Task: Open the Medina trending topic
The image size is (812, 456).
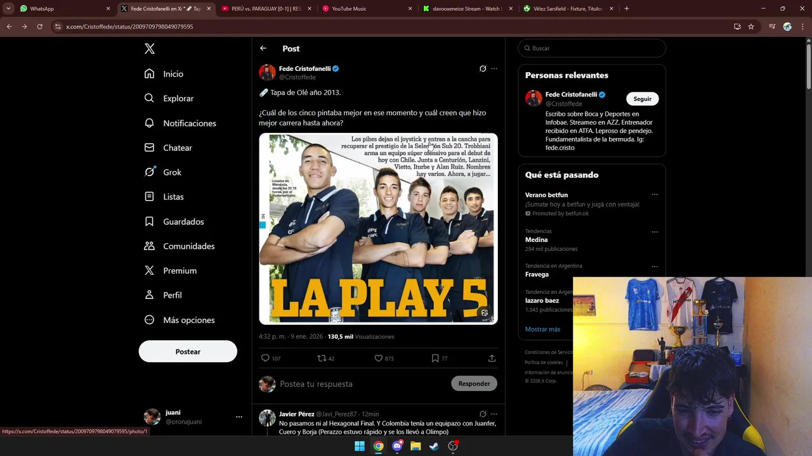Action: pyautogui.click(x=536, y=240)
